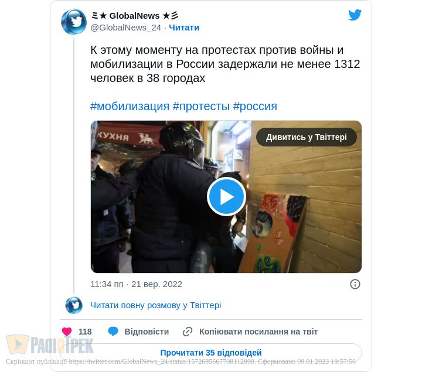Open hashtag #мобилизация
The width and height of the screenshot is (422, 372).
(130, 106)
